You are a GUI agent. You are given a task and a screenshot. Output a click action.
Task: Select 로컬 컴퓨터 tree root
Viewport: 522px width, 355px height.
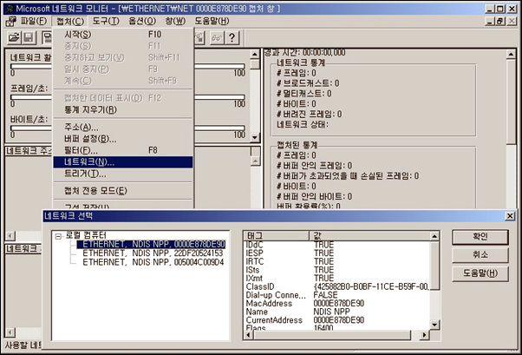86,235
